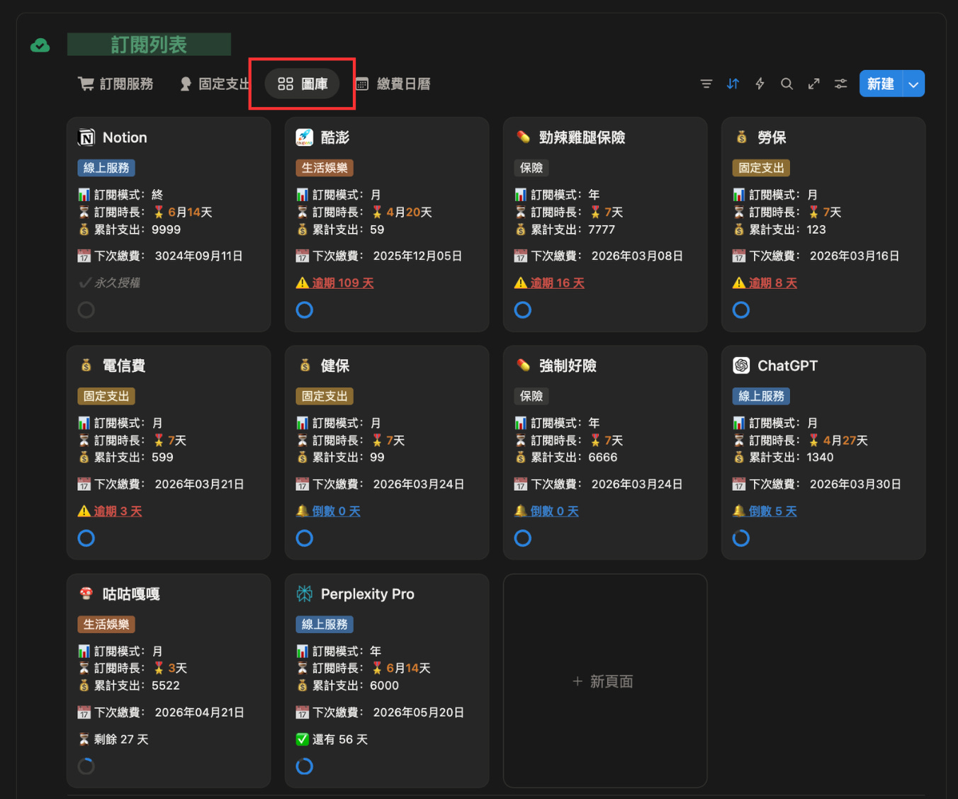Open the filter icon in toolbar
Viewport: 958px width, 799px height.
(706, 84)
